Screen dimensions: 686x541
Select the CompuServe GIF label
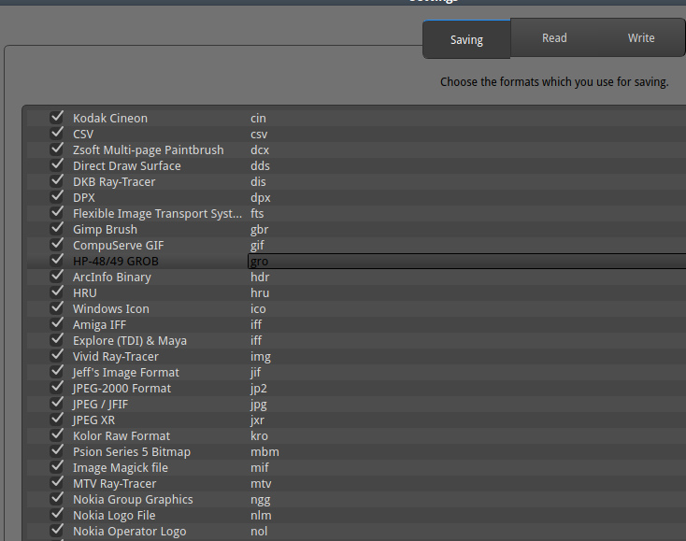pyautogui.click(x=119, y=246)
